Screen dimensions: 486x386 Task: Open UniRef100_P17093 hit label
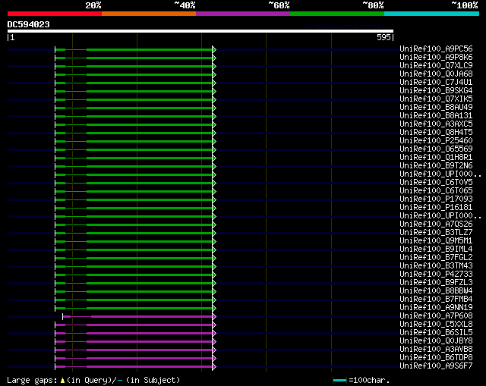tap(436, 199)
